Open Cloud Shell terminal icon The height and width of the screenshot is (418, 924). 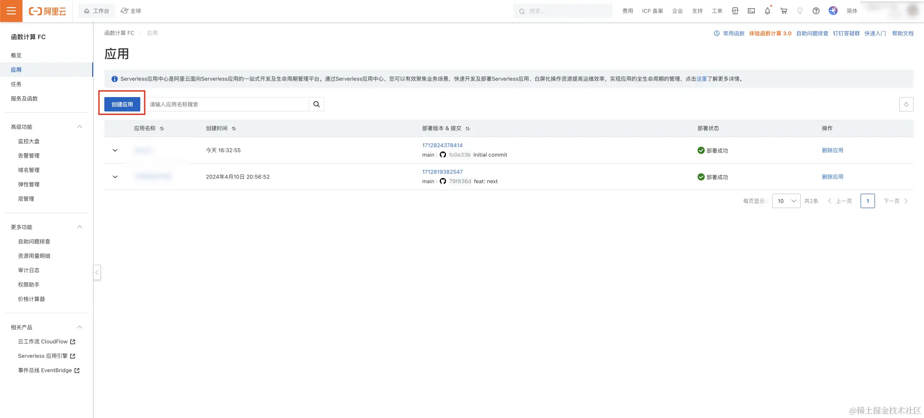point(751,11)
